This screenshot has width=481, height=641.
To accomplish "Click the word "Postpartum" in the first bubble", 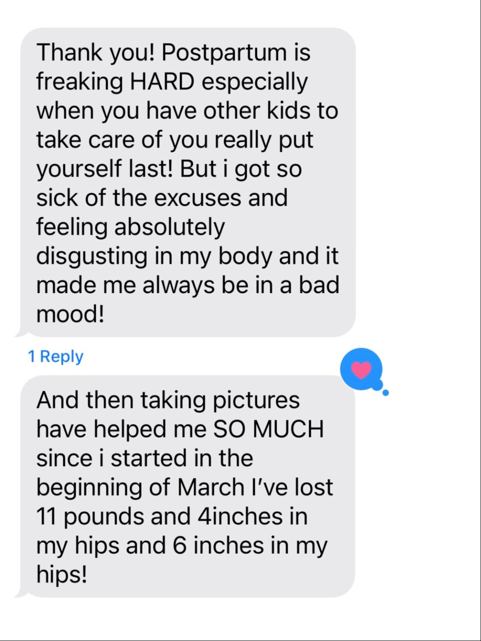I will (x=224, y=53).
